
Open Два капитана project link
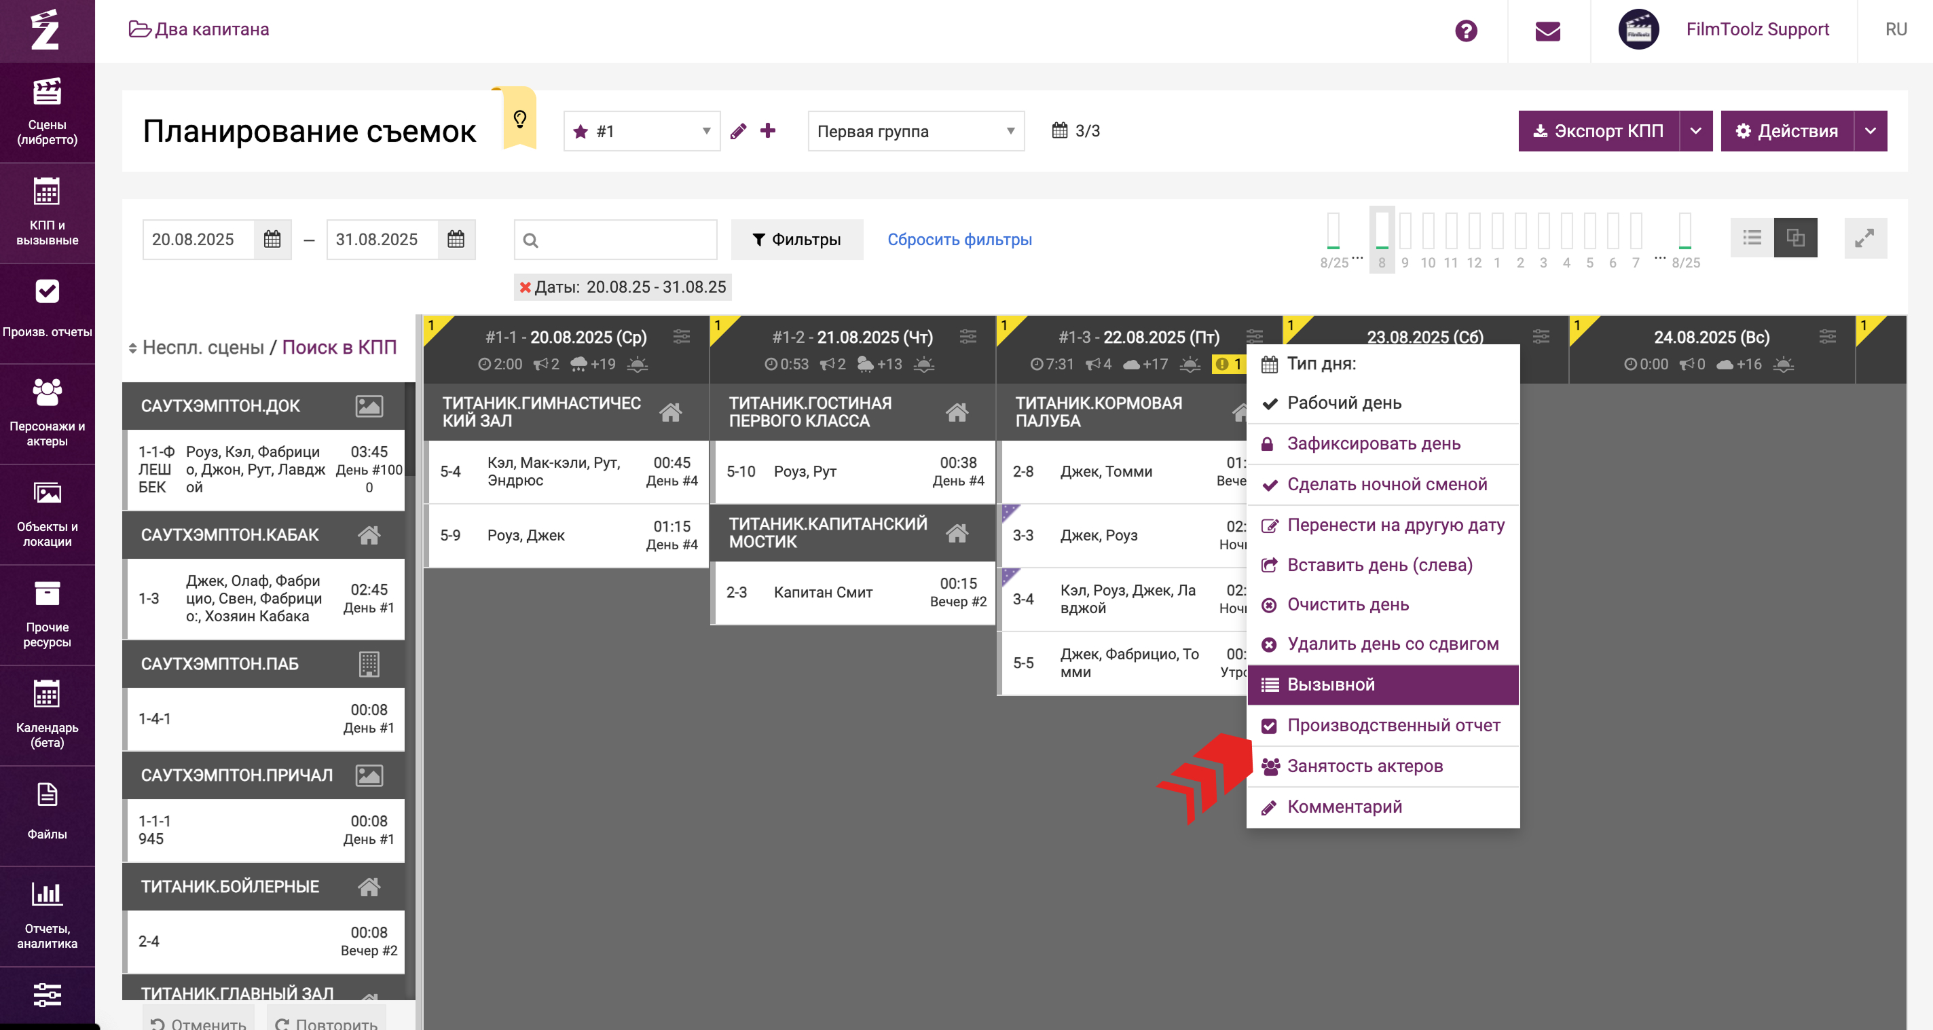tap(199, 29)
